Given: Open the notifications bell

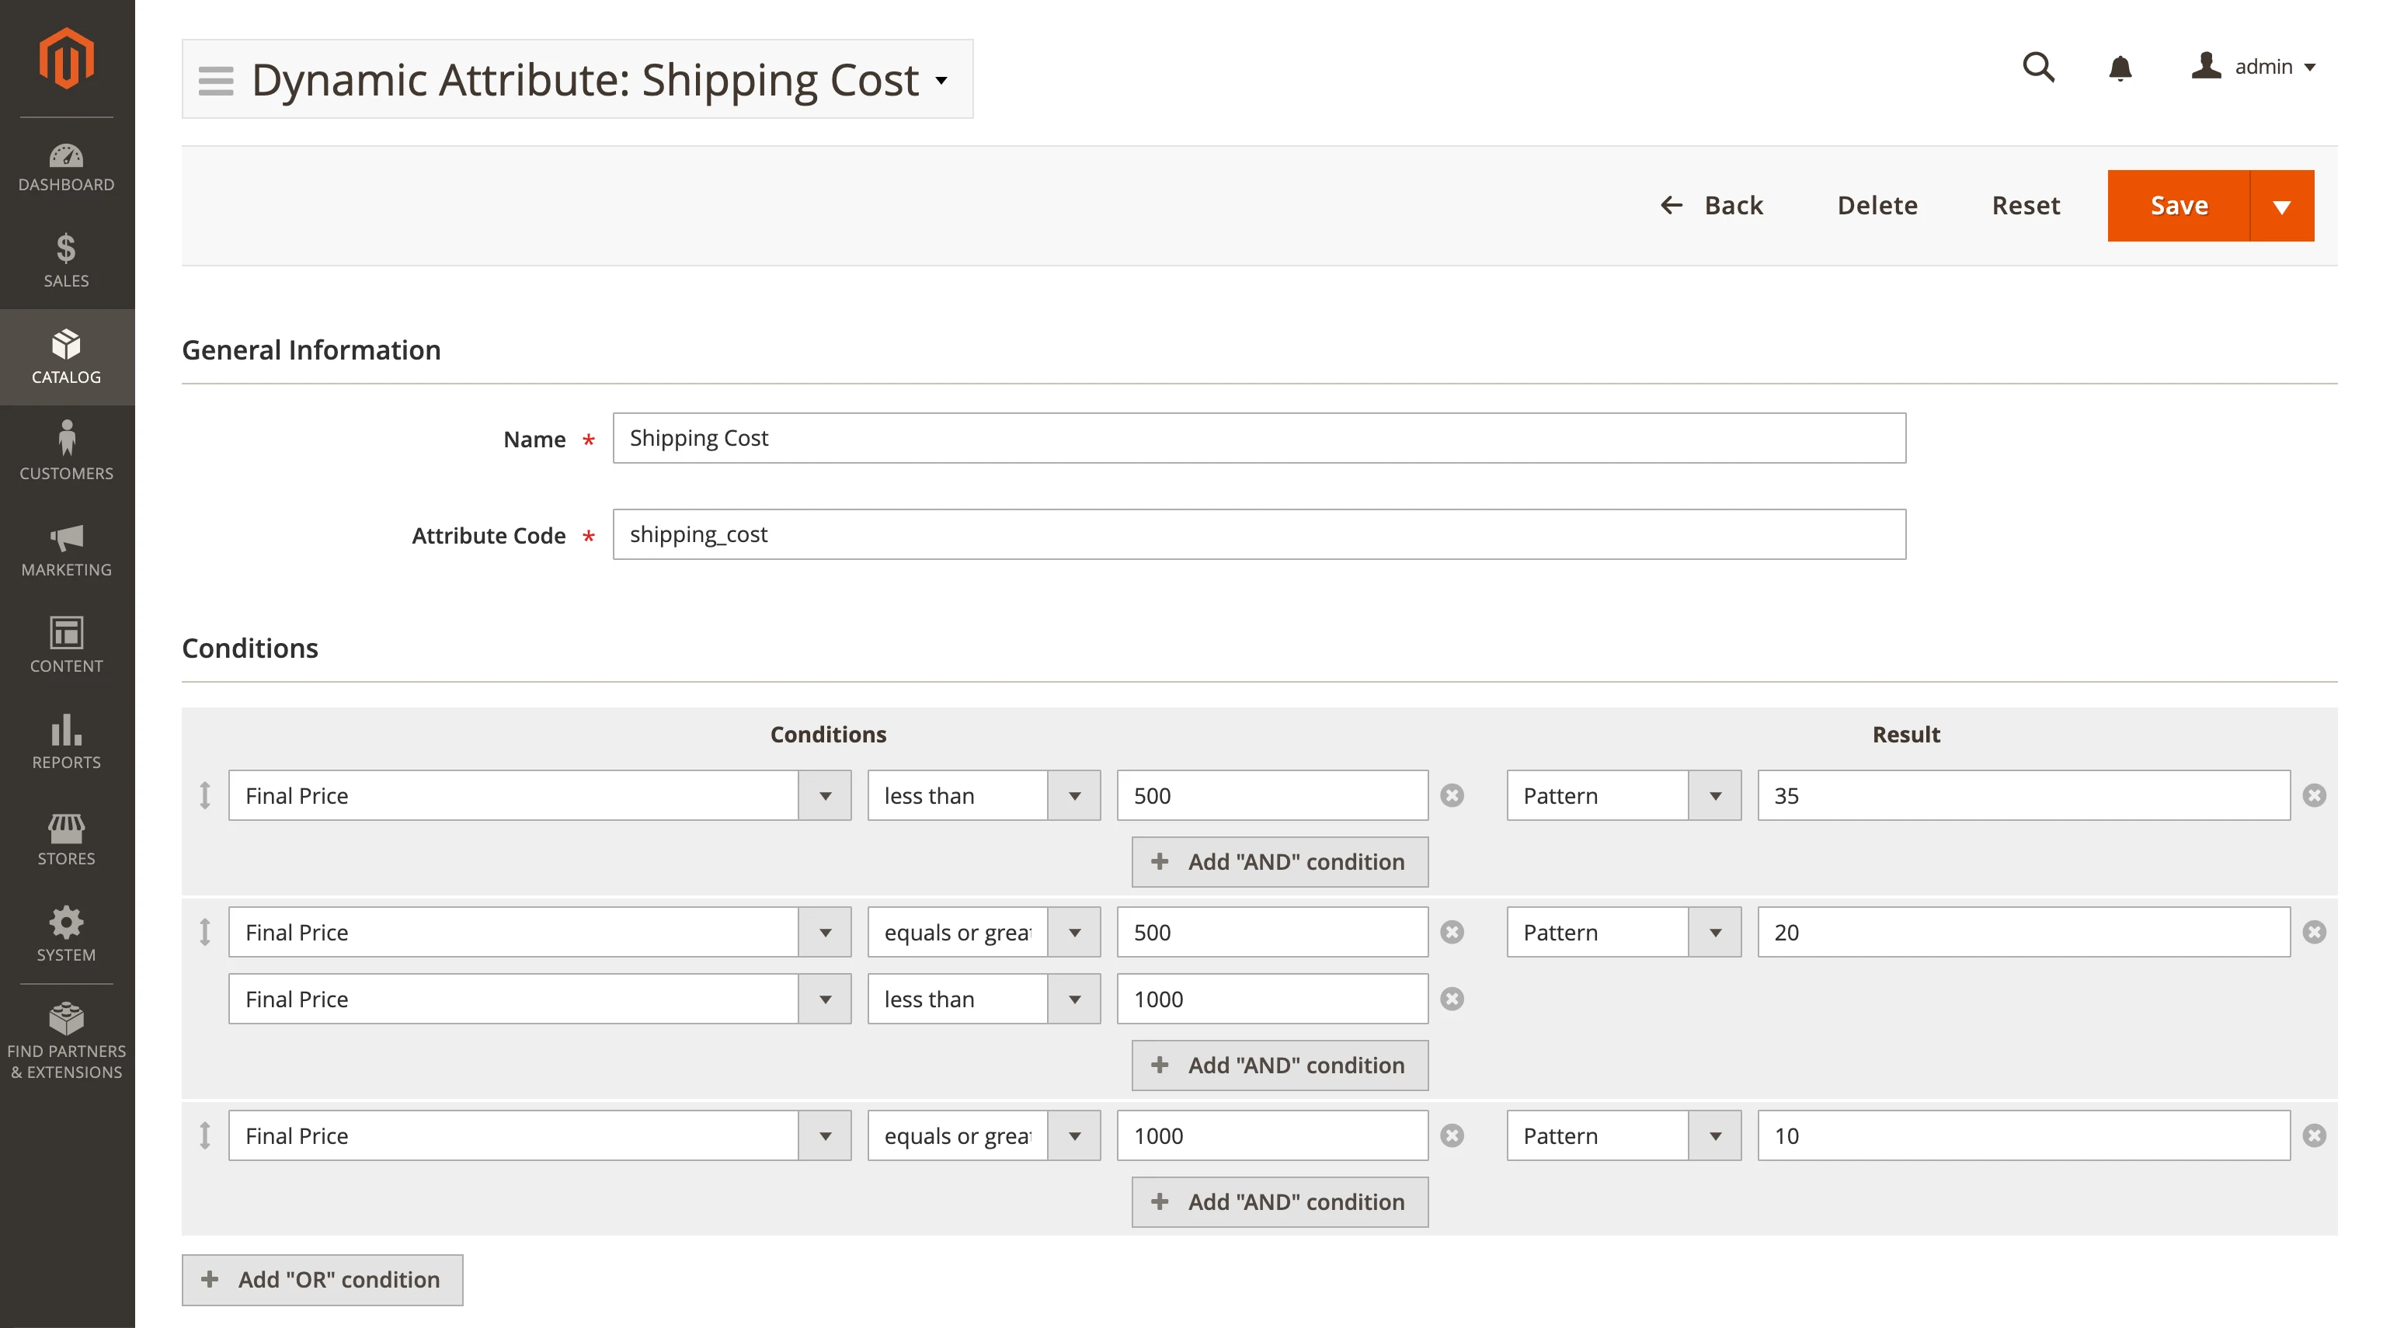Looking at the screenshot, I should click(x=2120, y=68).
